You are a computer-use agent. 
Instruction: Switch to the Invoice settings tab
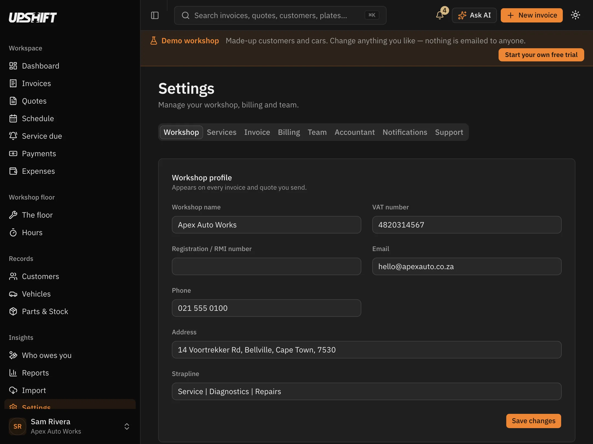click(257, 132)
